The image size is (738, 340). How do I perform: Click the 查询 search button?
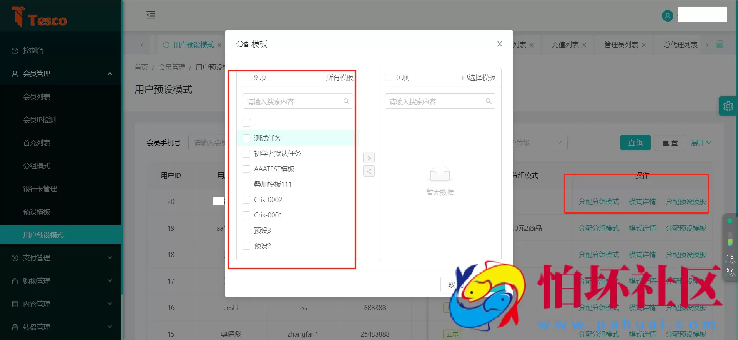635,143
